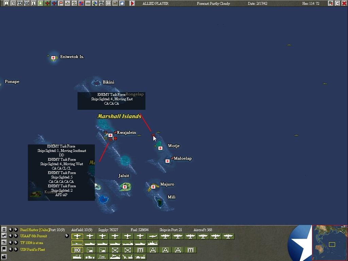
Task: Click the red enemy task force near Wotje
Action: [153, 135]
